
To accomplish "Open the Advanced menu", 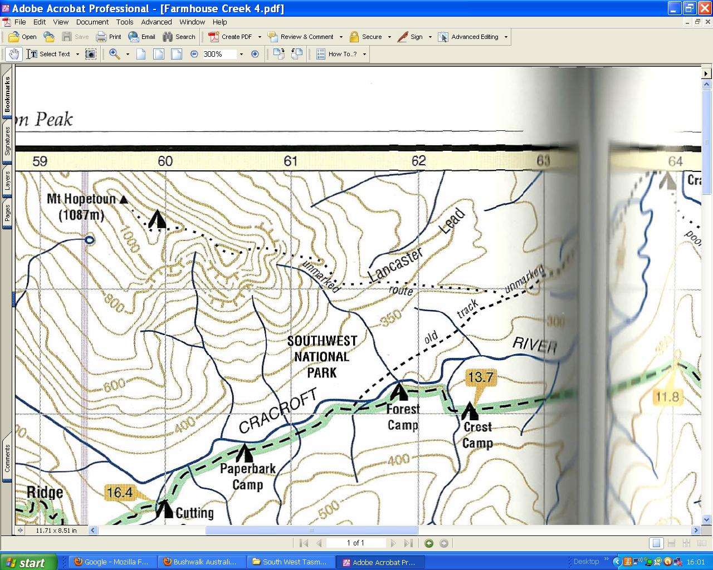I will point(157,22).
